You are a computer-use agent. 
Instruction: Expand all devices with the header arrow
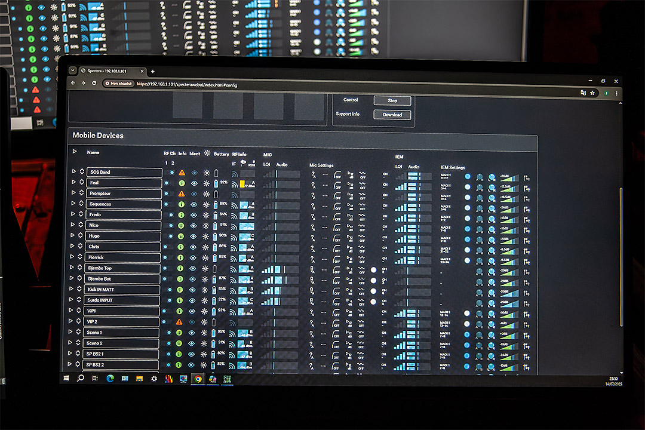coord(75,152)
